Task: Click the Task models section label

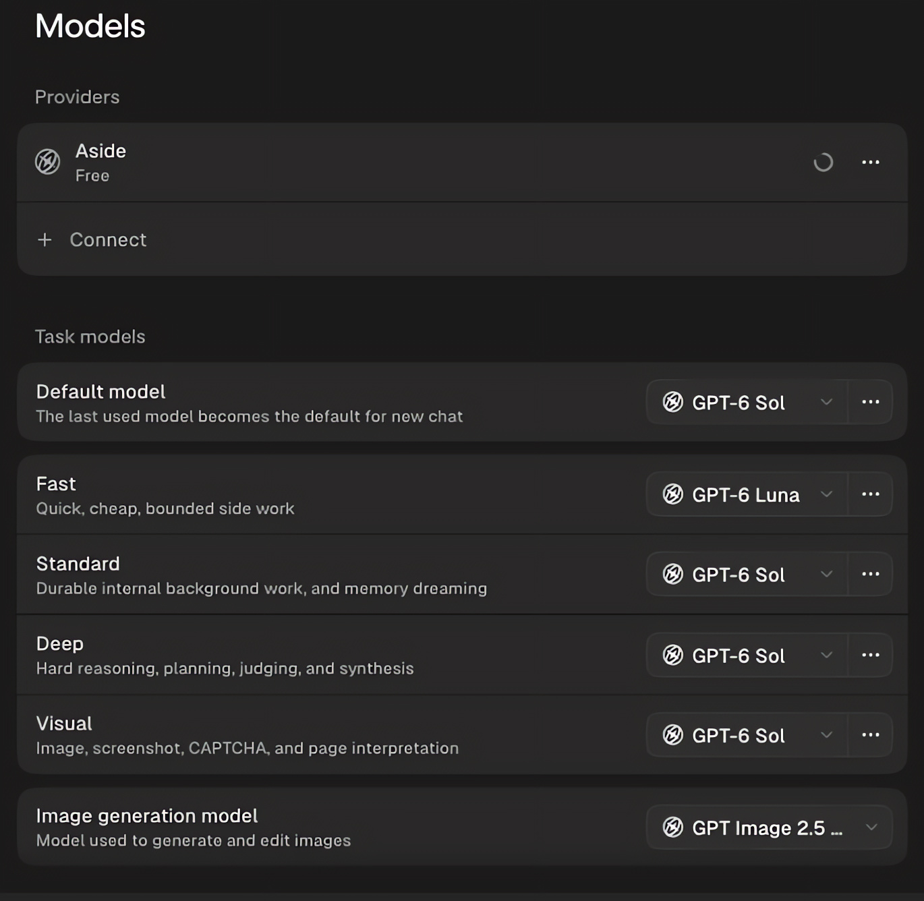Action: click(x=90, y=337)
